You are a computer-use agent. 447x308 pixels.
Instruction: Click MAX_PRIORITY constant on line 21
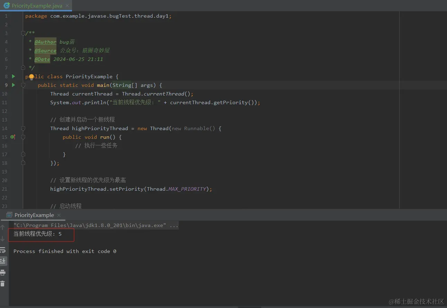click(x=187, y=189)
